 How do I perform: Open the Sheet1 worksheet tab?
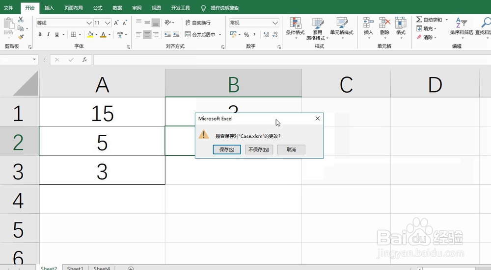point(75,268)
